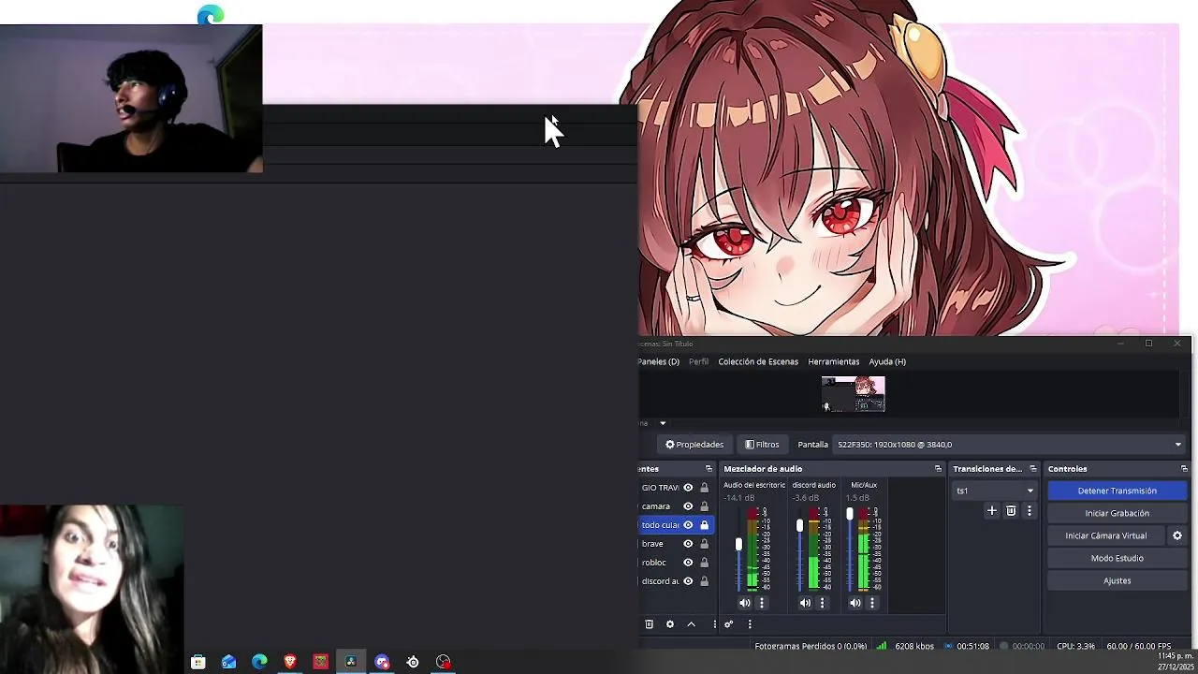1198x674 pixels.
Task: Select the todo cular source row
Action: (x=676, y=524)
